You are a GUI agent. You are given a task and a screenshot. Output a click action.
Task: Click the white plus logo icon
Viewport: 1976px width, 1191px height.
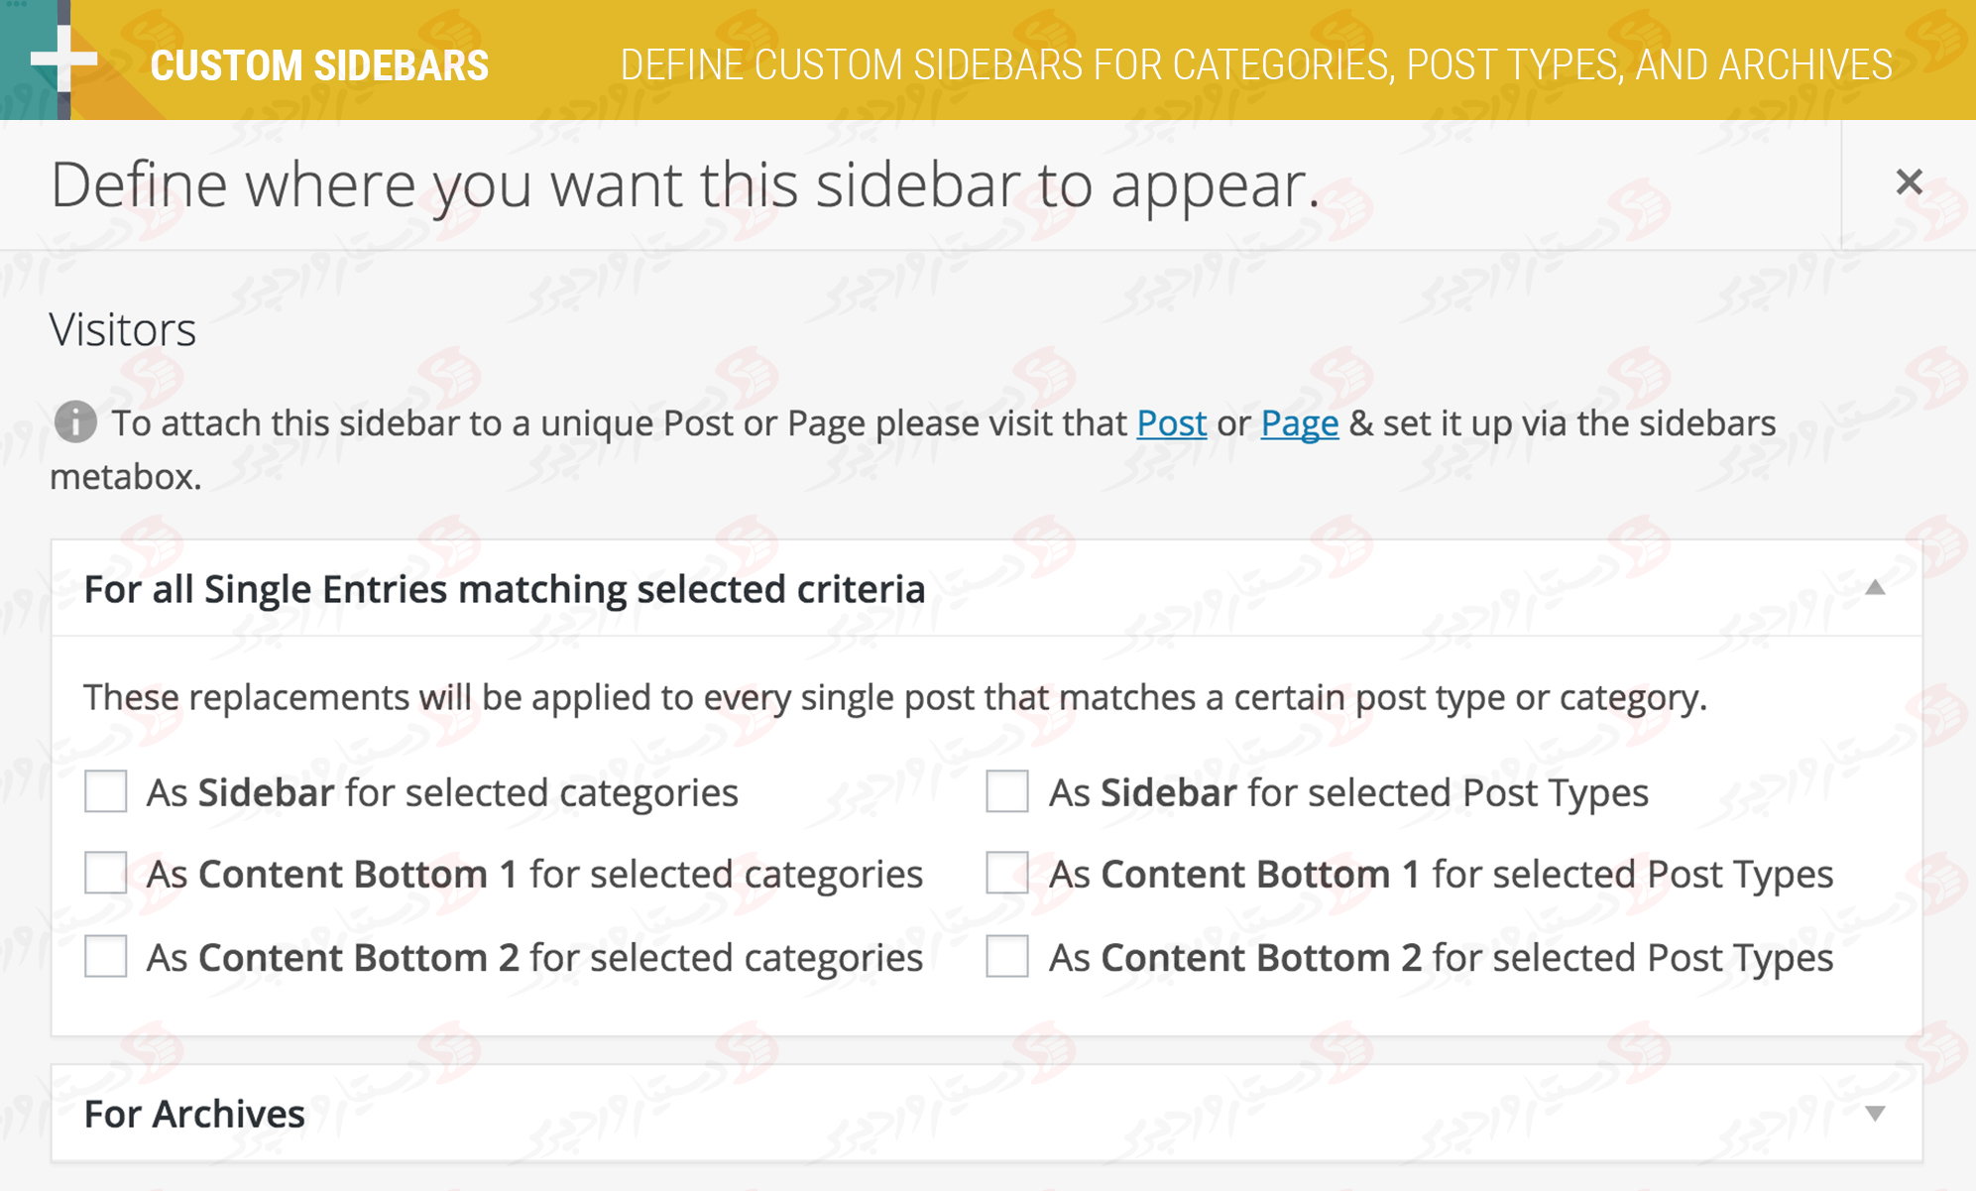tap(63, 59)
